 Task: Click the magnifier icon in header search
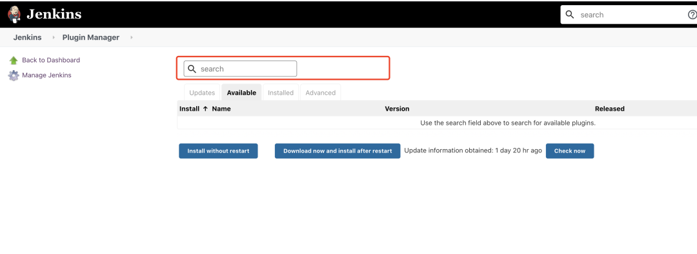569,15
